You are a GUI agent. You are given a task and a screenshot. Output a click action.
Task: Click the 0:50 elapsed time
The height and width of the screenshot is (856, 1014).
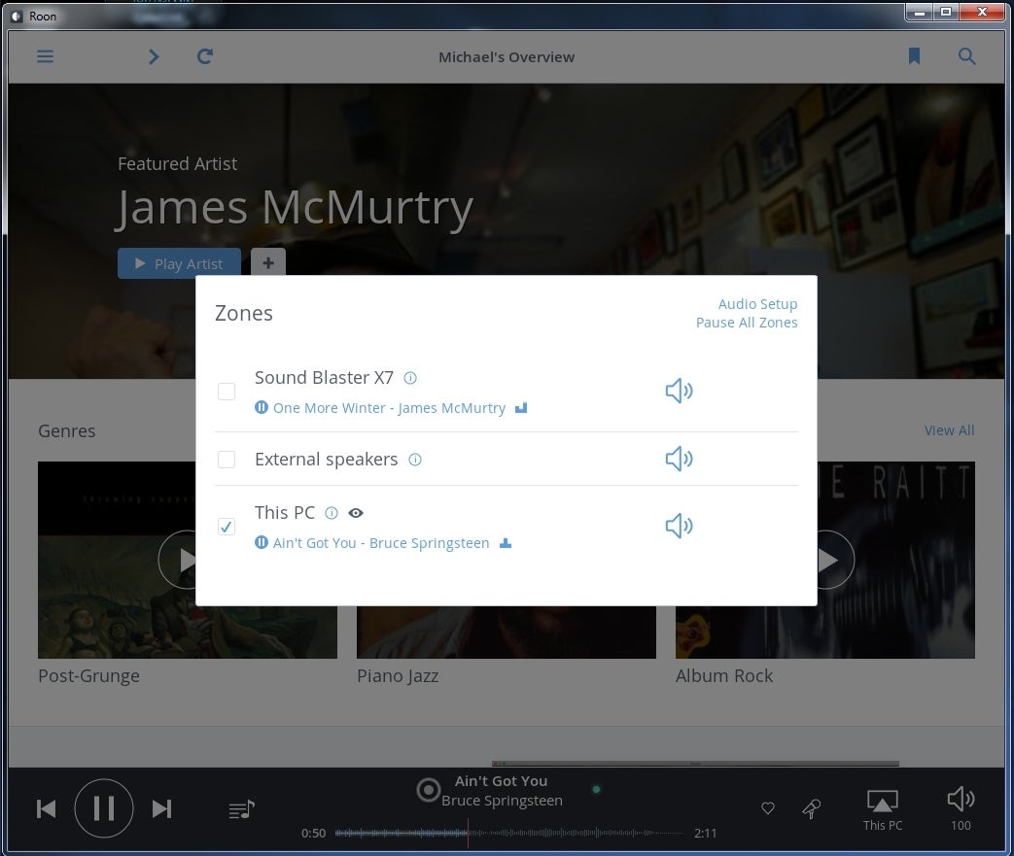[x=314, y=834]
